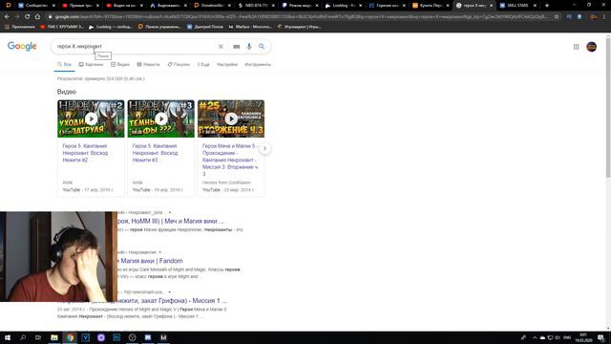Open Windows taskbar search
Screen dimensions: 611x344
23,337
